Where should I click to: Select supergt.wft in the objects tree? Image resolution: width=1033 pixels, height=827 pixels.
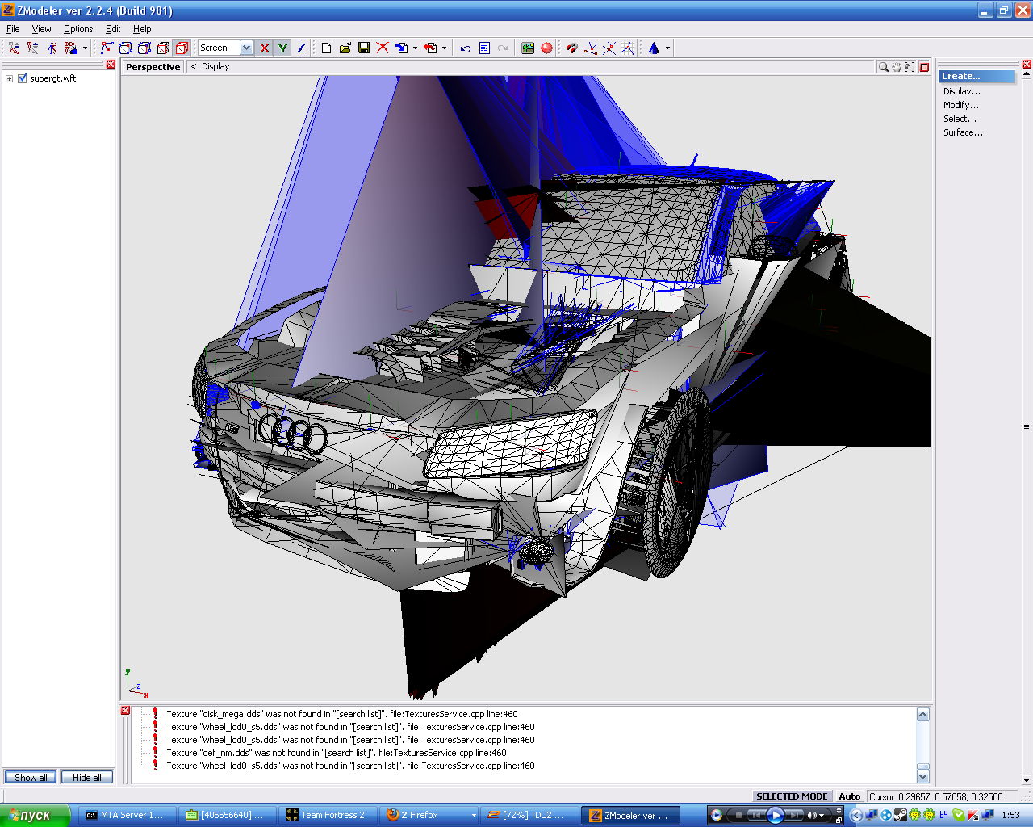pos(53,78)
